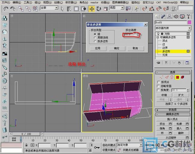The height and width of the screenshot is (154, 195).
Task: Click 应用 in the extrude dialog
Action: click(98, 48)
